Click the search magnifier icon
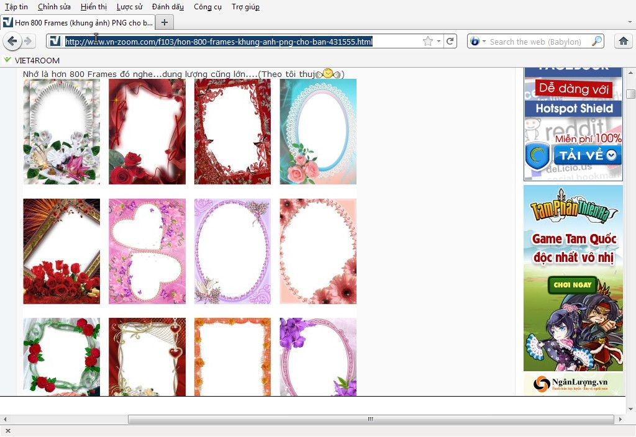 click(x=597, y=42)
